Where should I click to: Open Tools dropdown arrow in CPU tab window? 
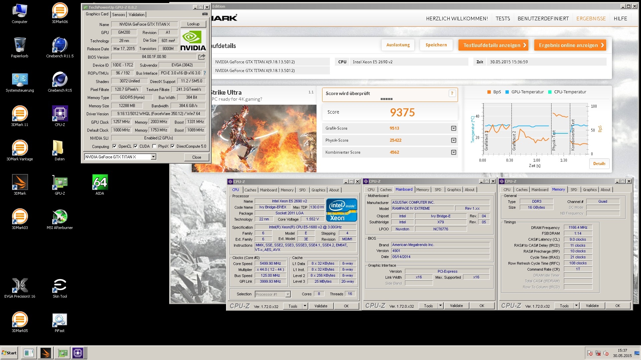(305, 306)
